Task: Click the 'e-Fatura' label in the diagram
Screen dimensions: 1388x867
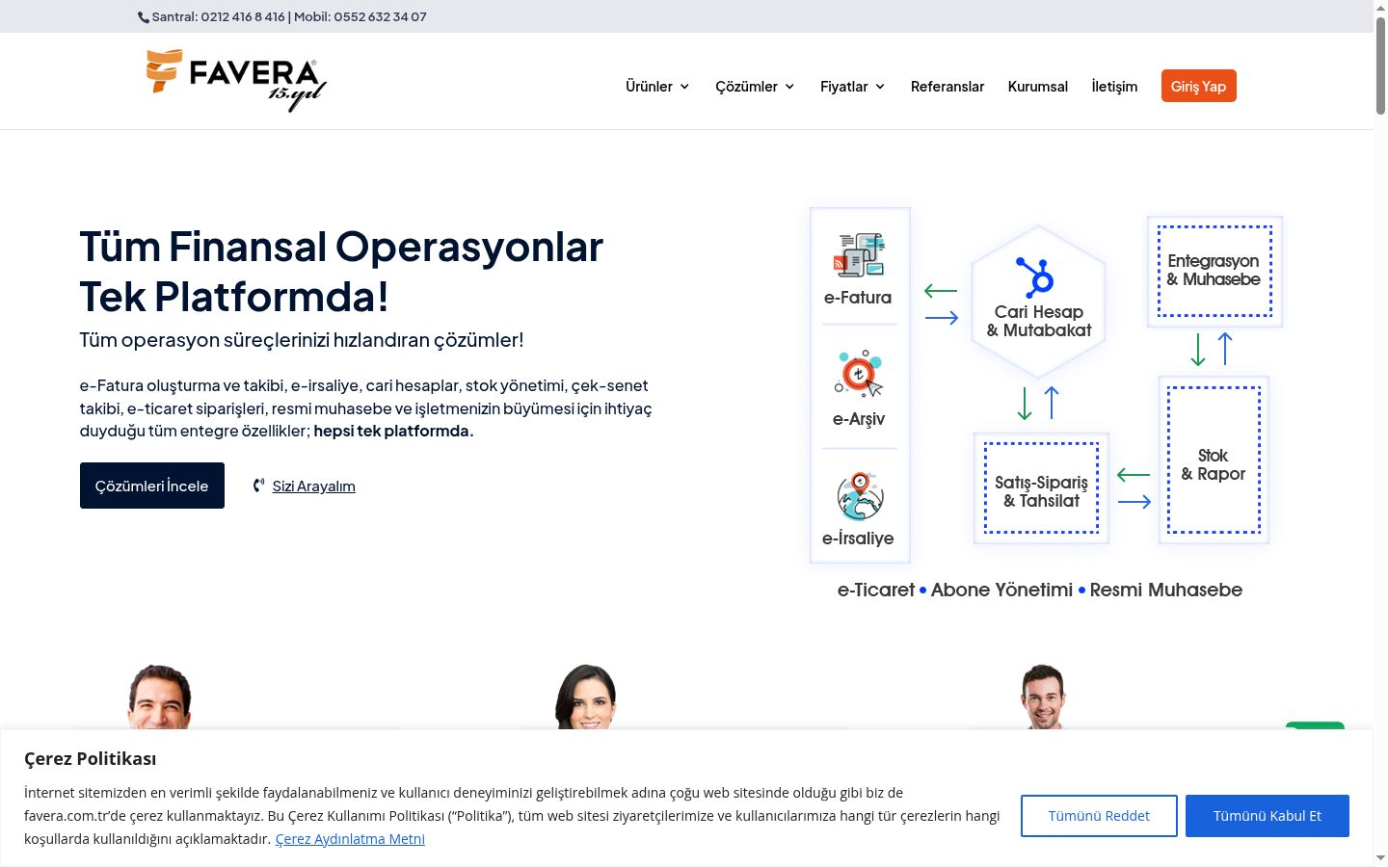Action: 858,298
